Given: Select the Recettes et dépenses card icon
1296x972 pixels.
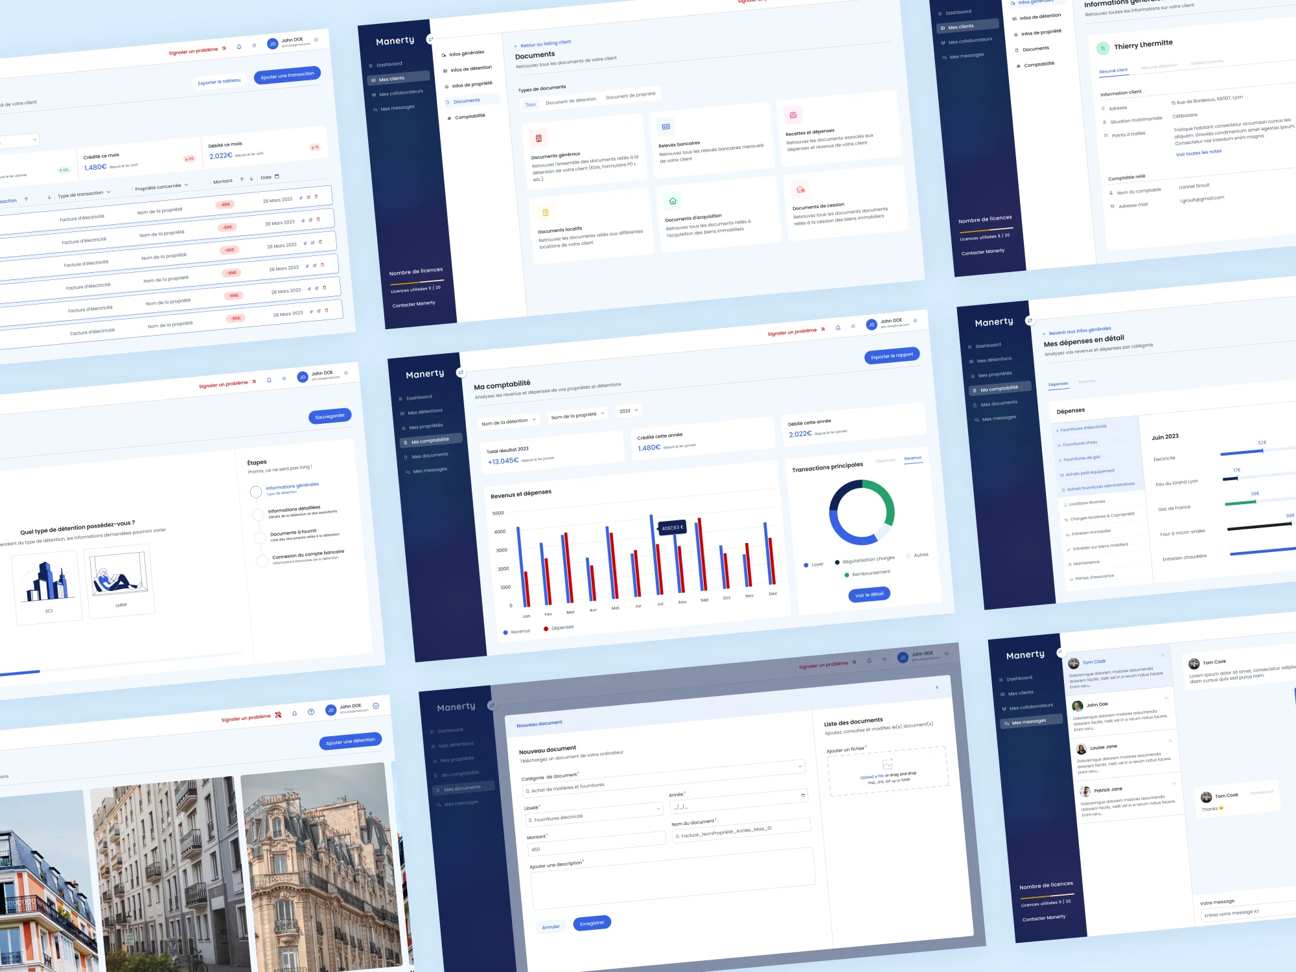Looking at the screenshot, I should [x=793, y=115].
